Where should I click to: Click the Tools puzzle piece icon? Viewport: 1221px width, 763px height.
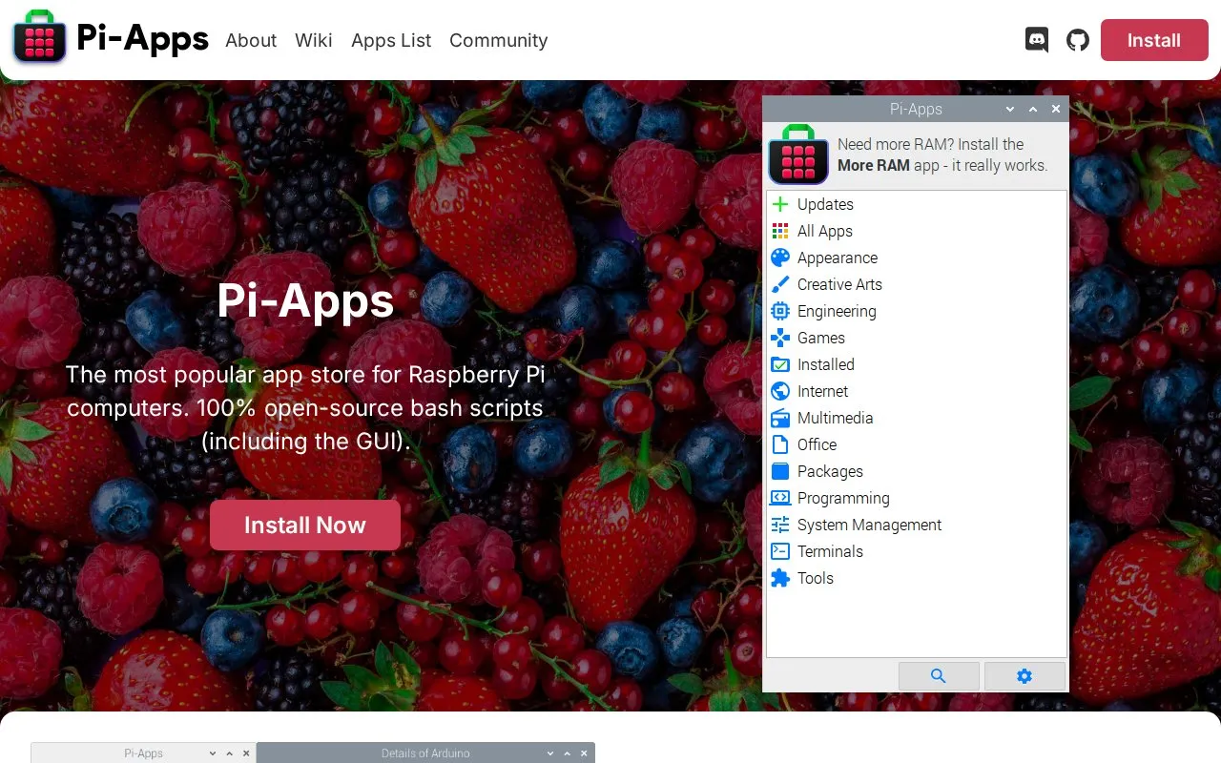(780, 578)
